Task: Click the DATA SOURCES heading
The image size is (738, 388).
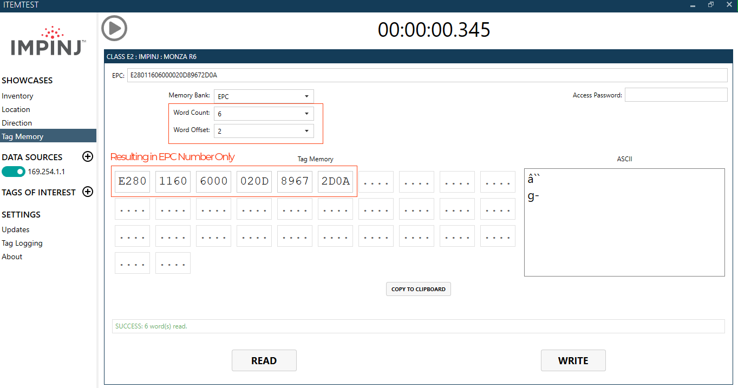Action: 32,157
